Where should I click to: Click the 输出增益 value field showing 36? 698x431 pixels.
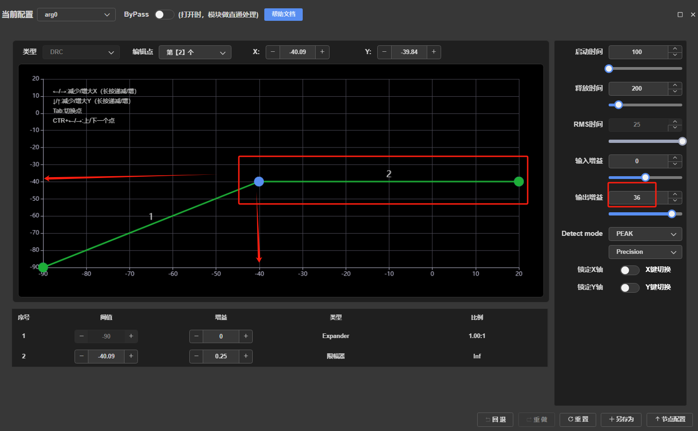coord(638,197)
